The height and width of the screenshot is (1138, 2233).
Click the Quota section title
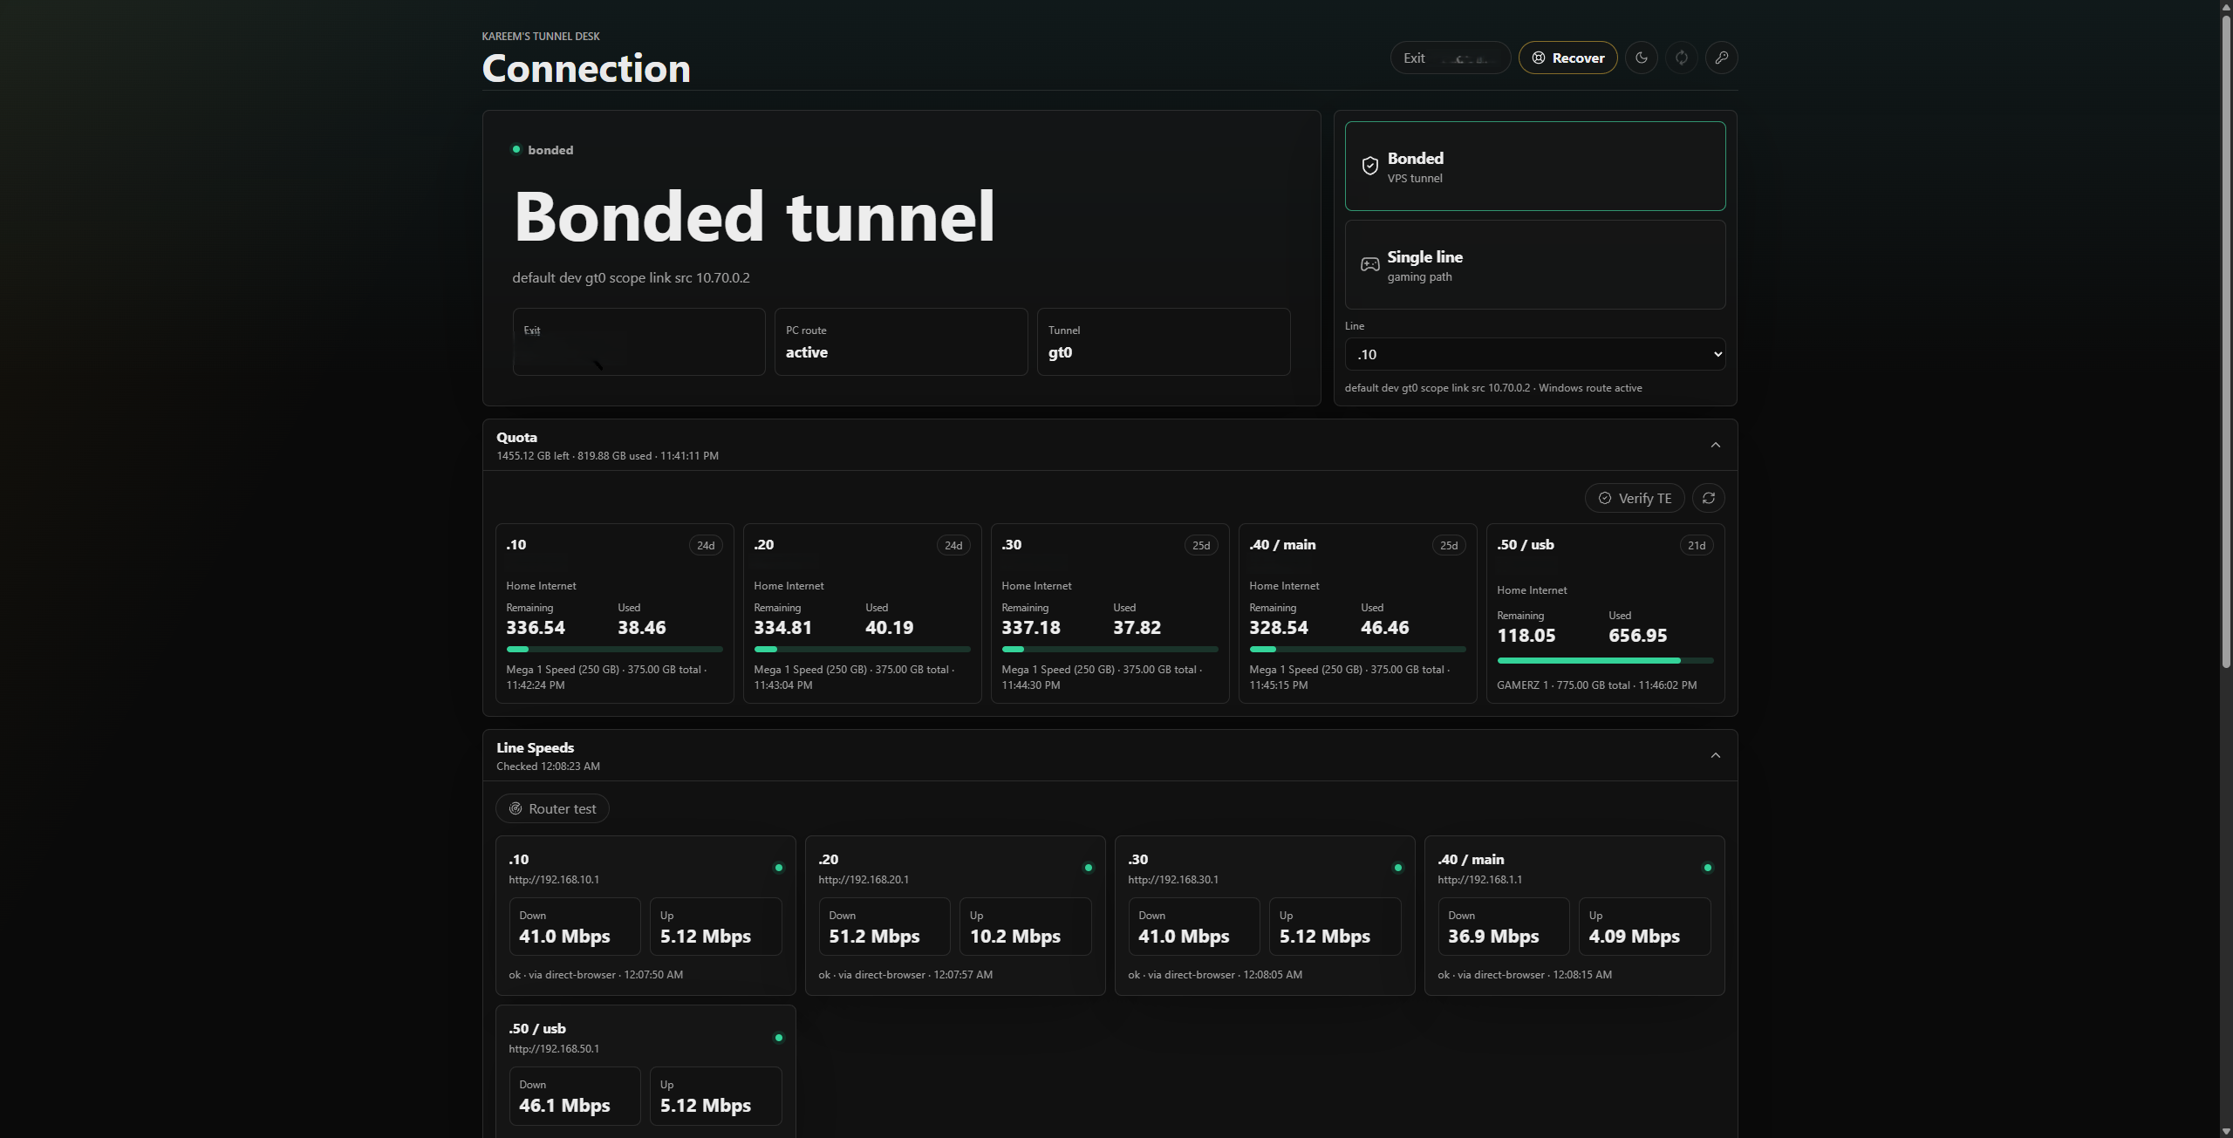click(516, 437)
